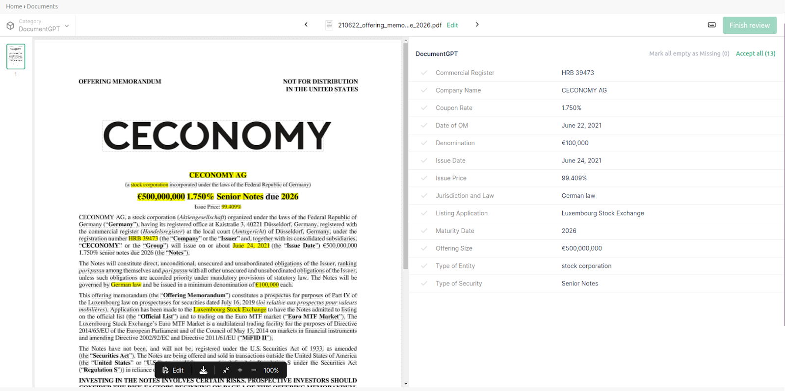Go to next document arrow
785x391 pixels.
(477, 25)
